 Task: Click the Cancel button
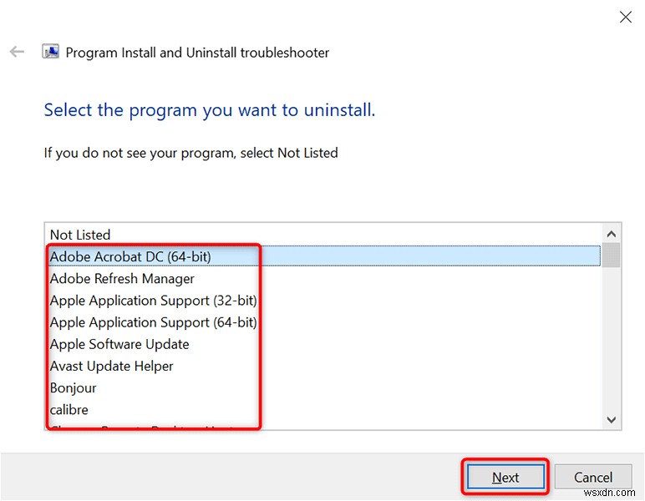tap(593, 477)
